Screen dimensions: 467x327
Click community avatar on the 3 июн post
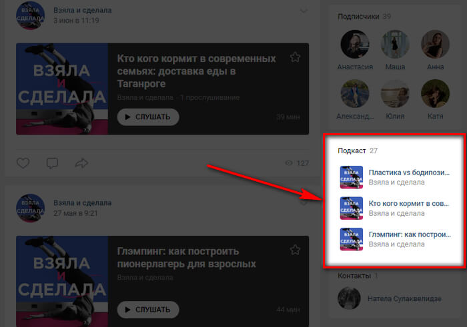[x=31, y=15]
